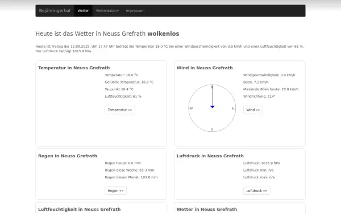Screen dimensions: 341x213
Task: Click the Regen >> button
Action: 115,191
